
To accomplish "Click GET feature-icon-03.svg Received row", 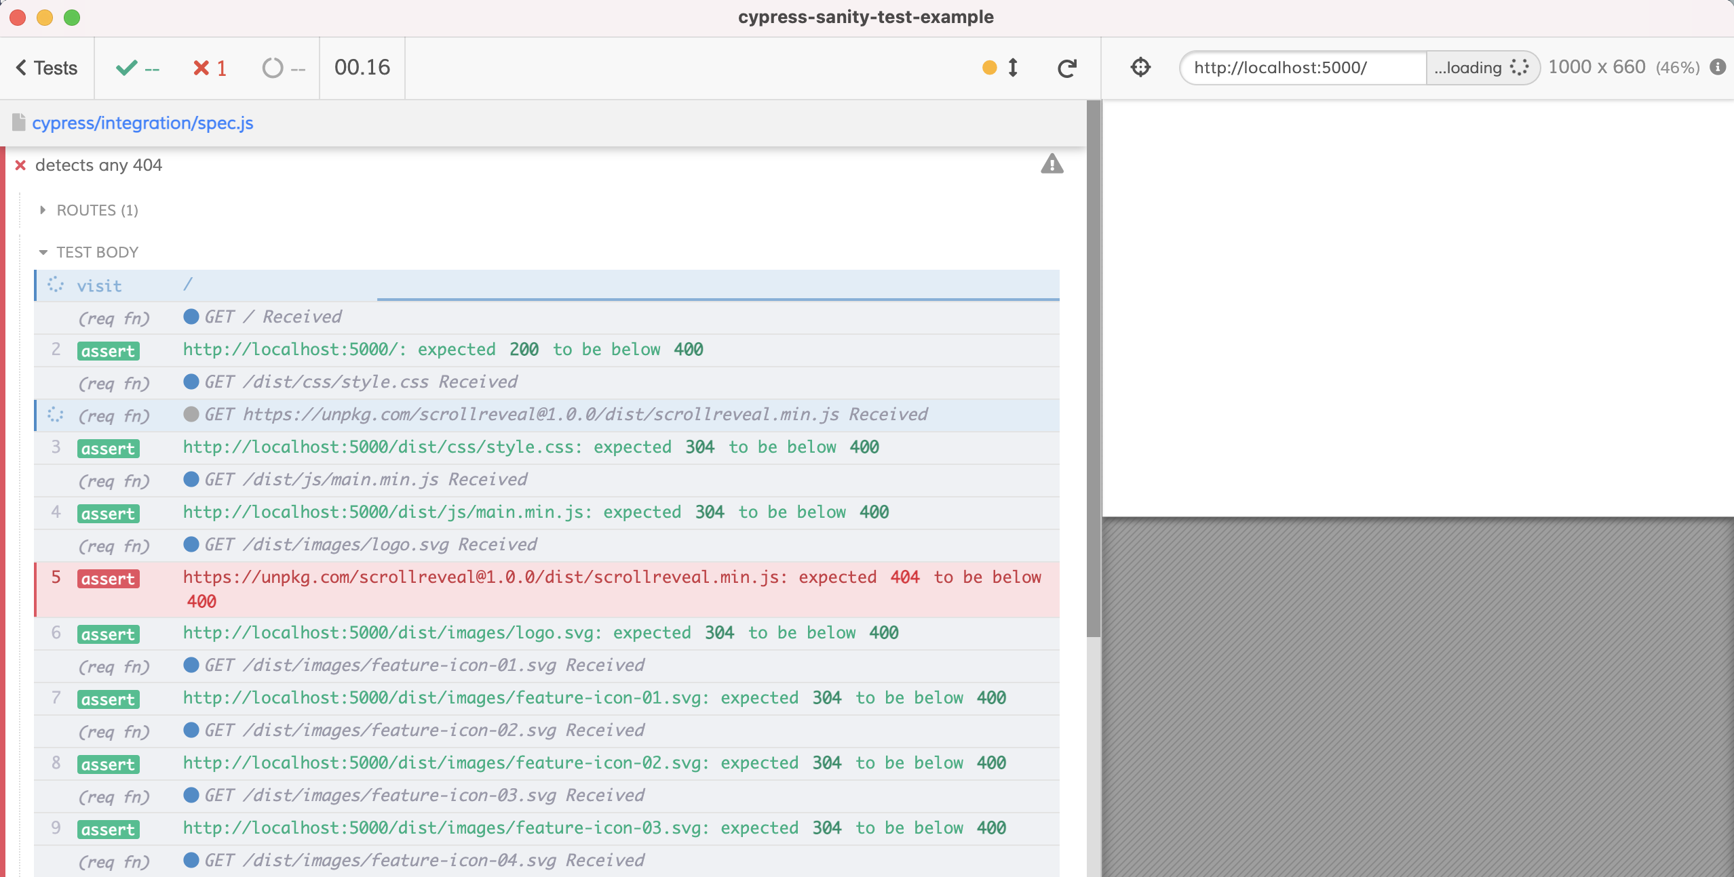I will click(x=547, y=796).
